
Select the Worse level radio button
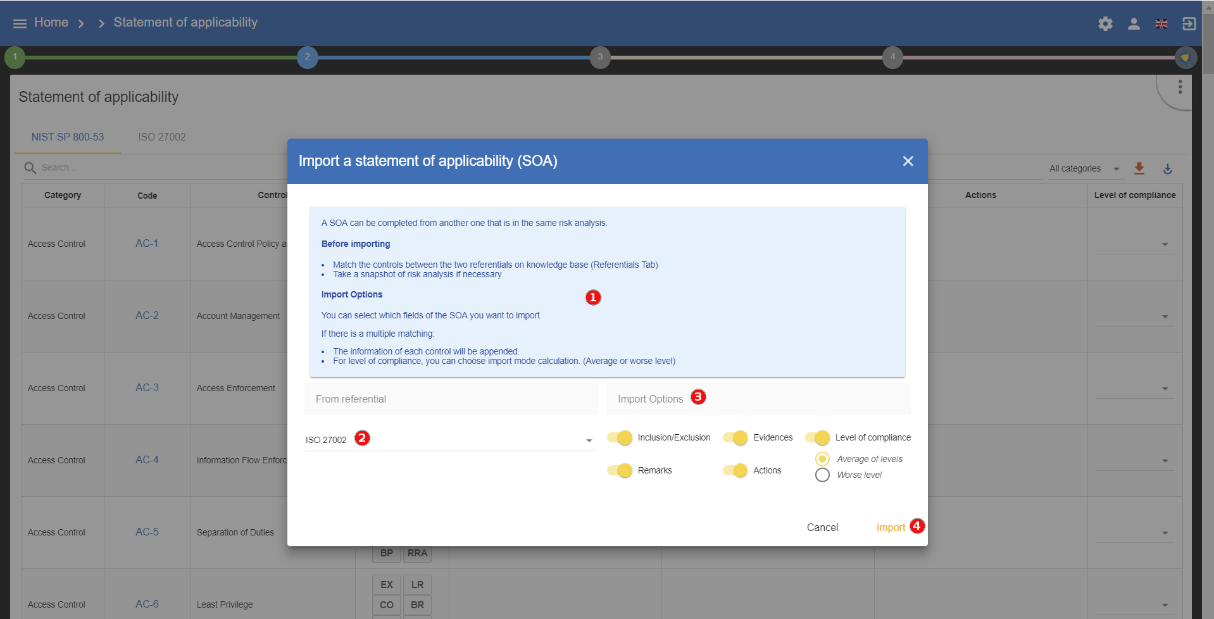(x=822, y=475)
